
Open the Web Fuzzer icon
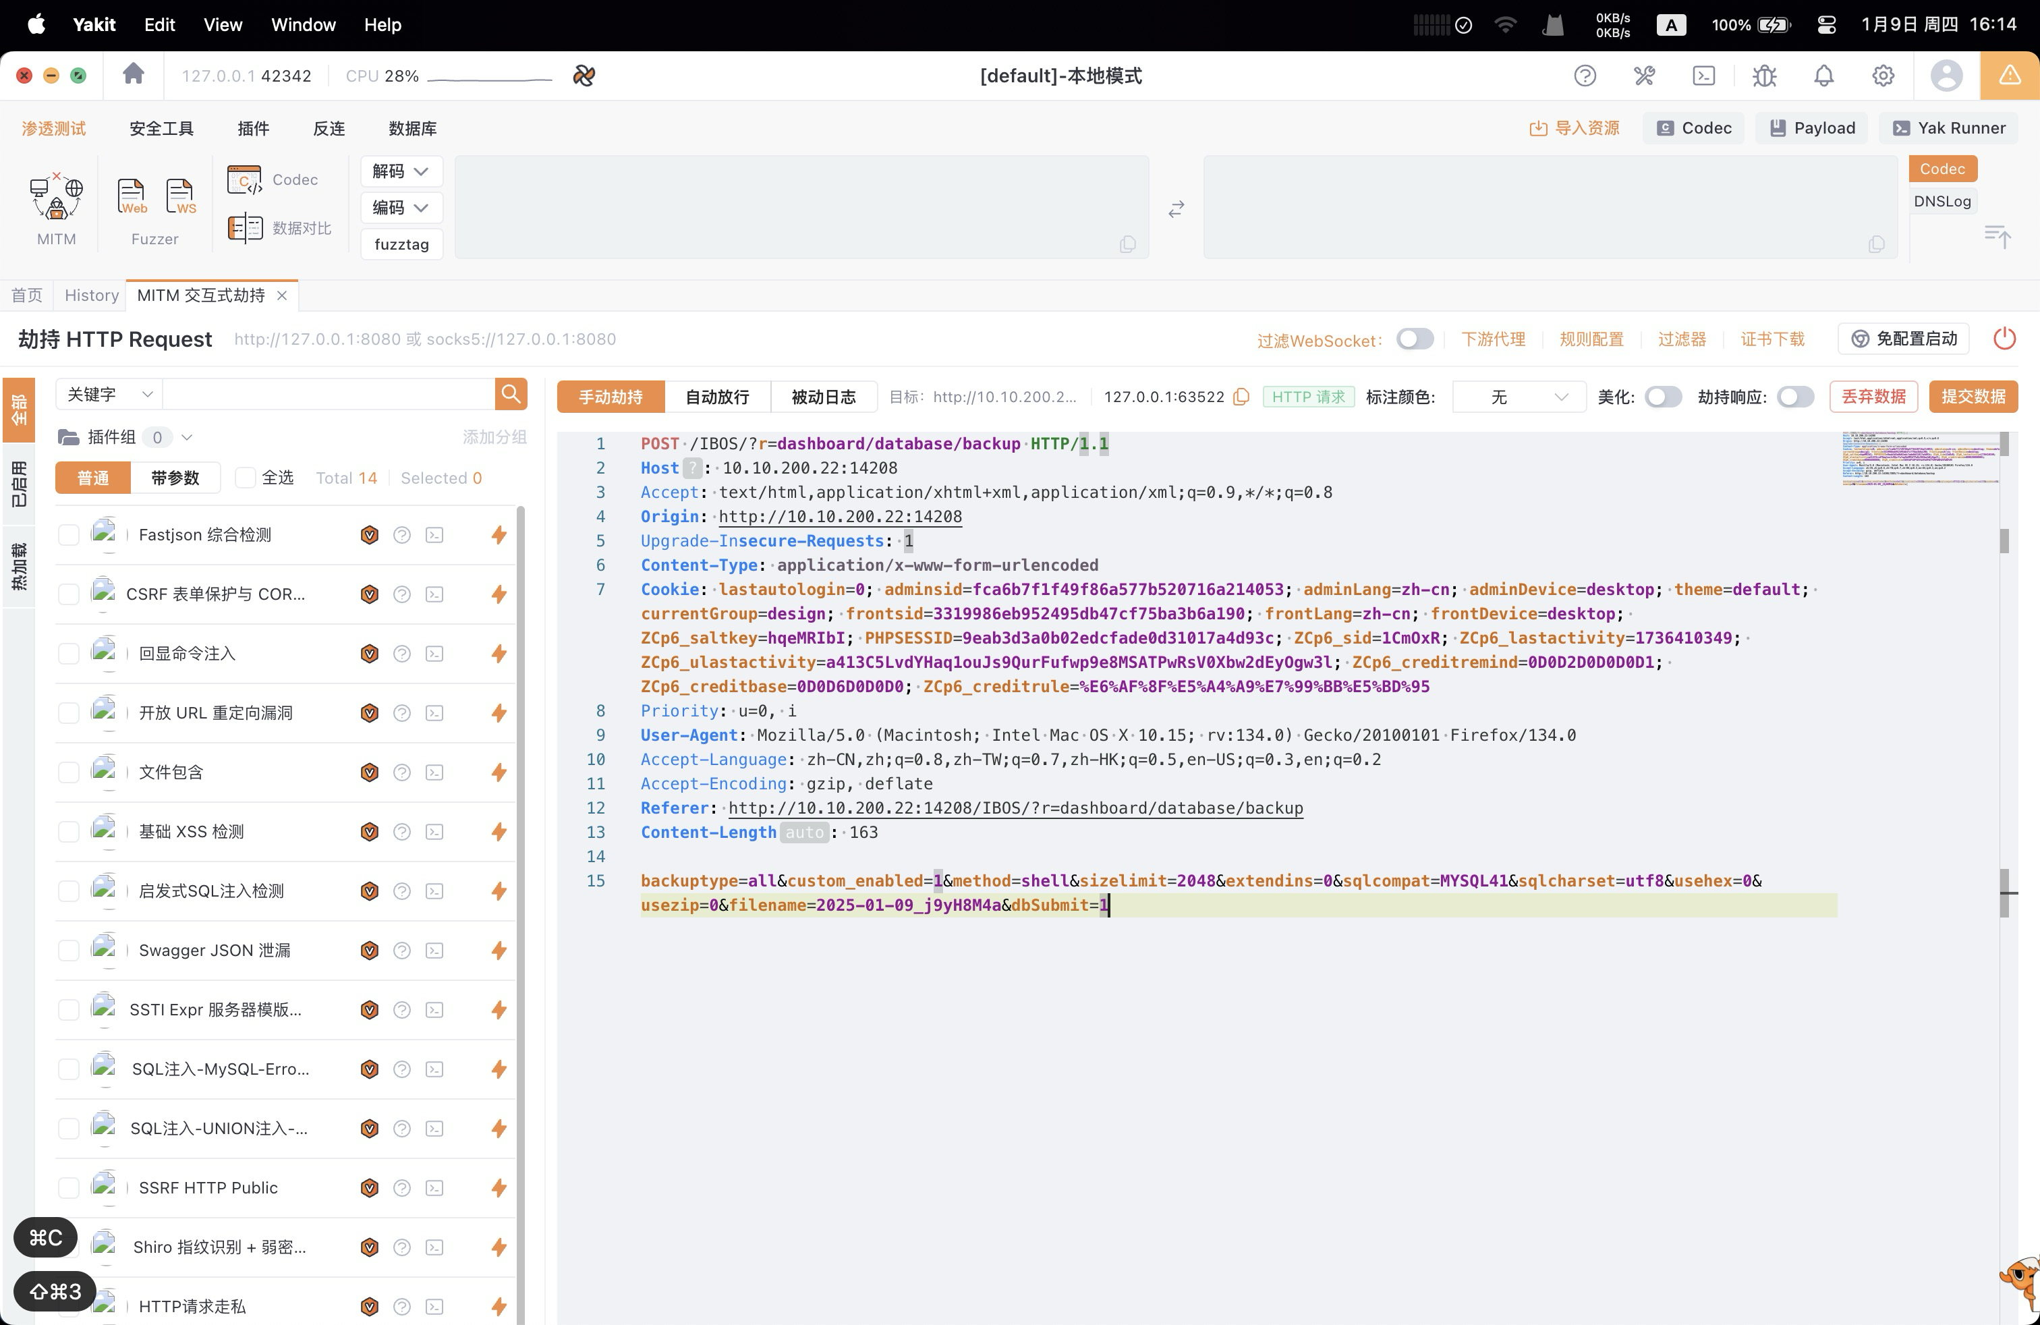[x=132, y=197]
